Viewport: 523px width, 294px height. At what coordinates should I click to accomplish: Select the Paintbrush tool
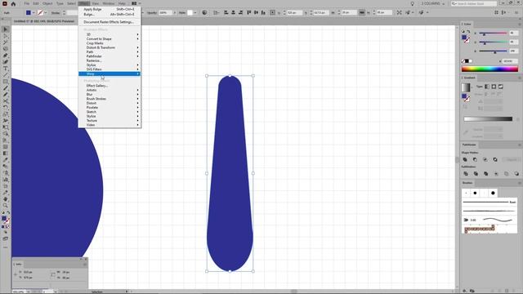[6, 88]
